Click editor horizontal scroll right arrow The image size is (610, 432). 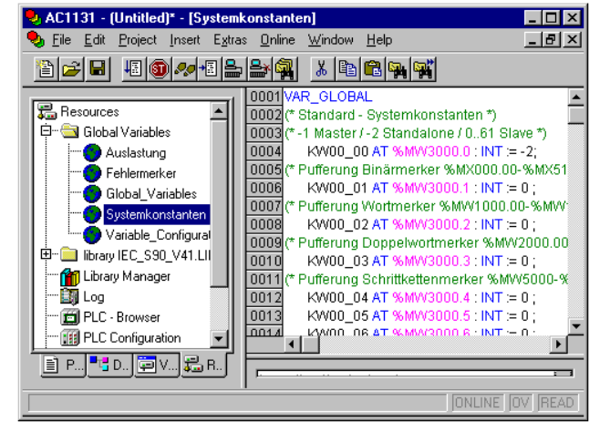tap(559, 345)
